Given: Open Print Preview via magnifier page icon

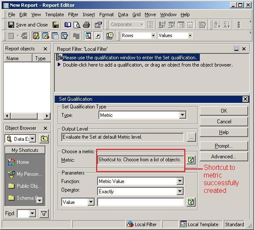Looking at the screenshot, I should tap(77, 25).
